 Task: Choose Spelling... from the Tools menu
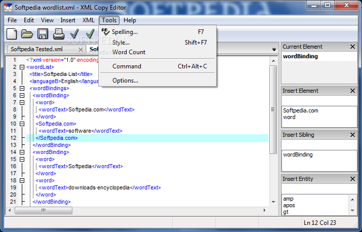tap(157, 32)
